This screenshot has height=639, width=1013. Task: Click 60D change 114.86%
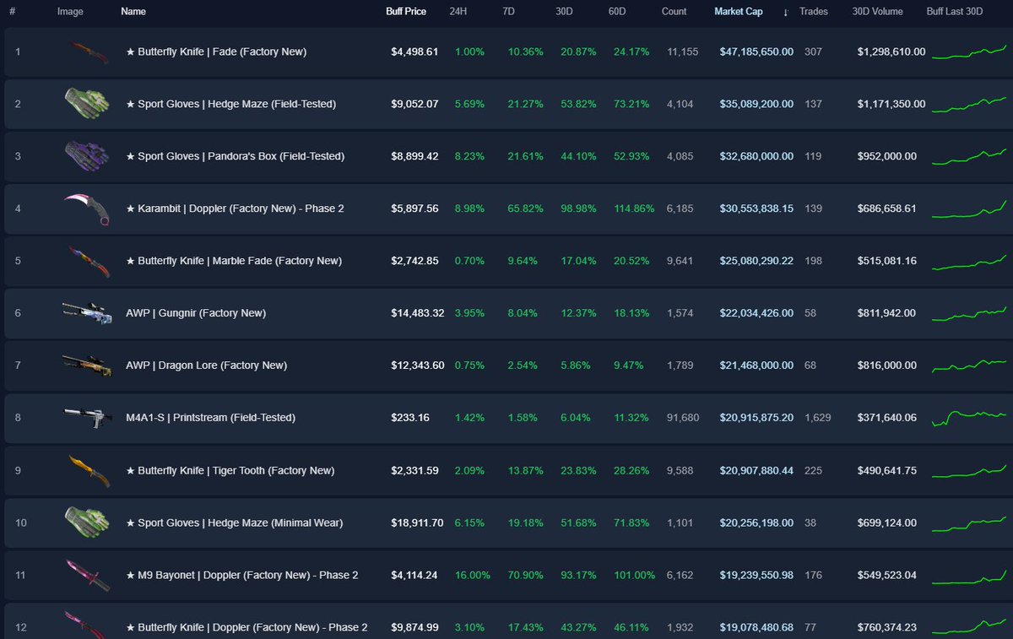pos(634,208)
